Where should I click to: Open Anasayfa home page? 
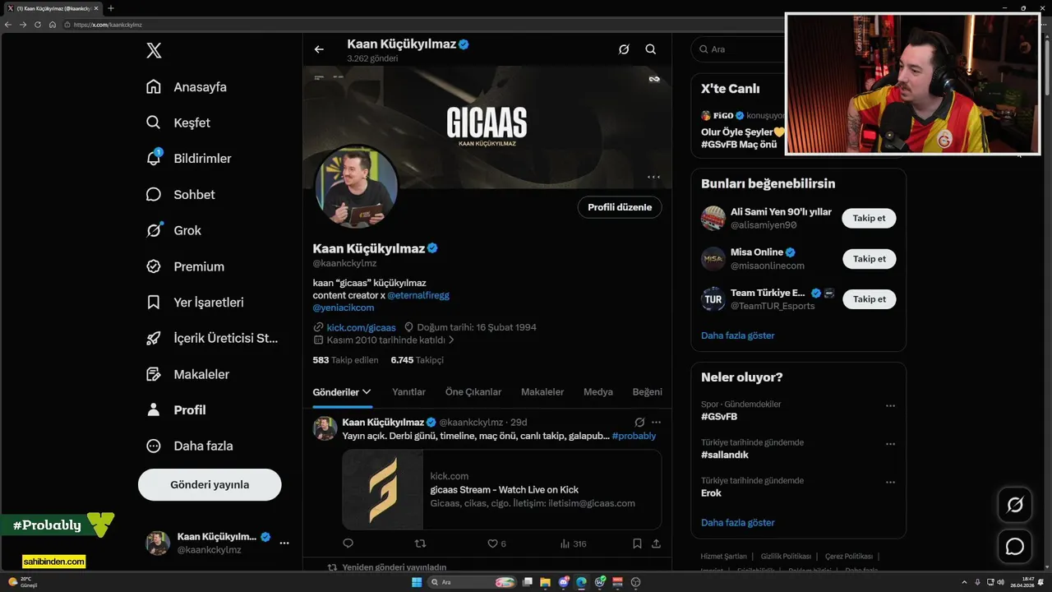click(187, 87)
